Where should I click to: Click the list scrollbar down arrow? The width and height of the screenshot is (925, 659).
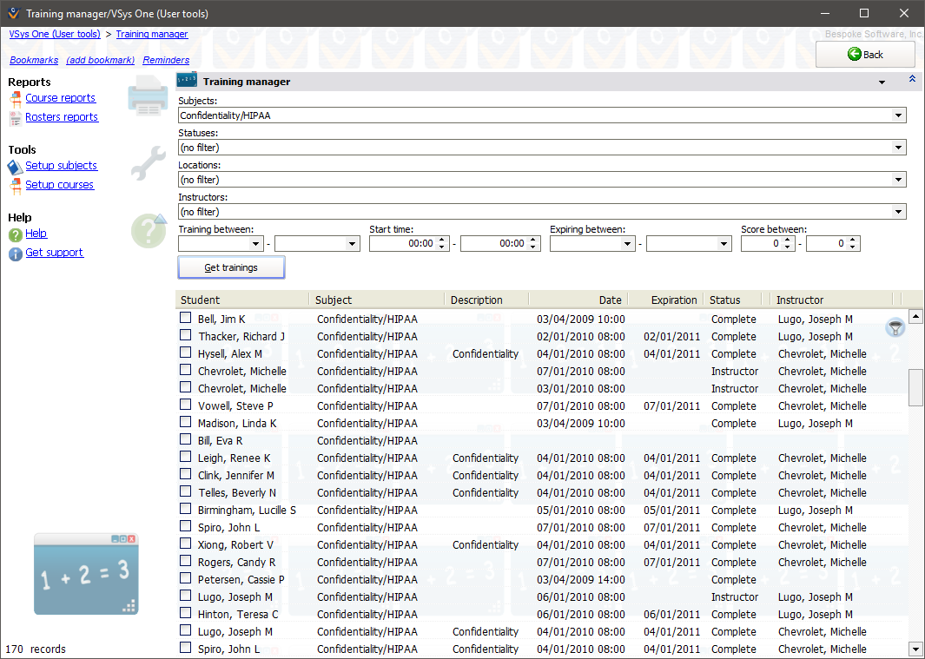915,649
